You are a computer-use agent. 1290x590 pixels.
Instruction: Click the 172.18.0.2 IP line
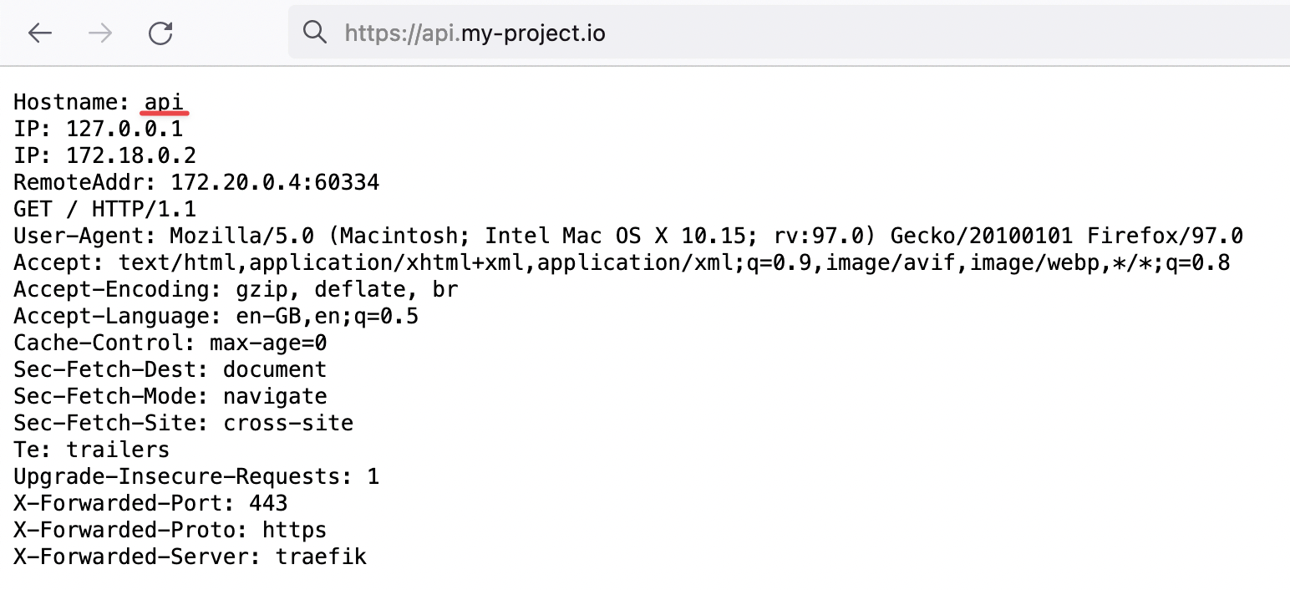tap(104, 155)
